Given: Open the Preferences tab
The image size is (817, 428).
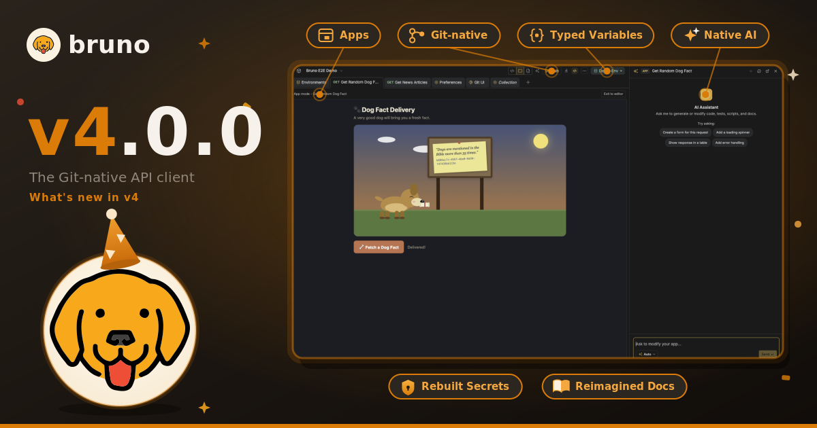Looking at the screenshot, I should (448, 82).
